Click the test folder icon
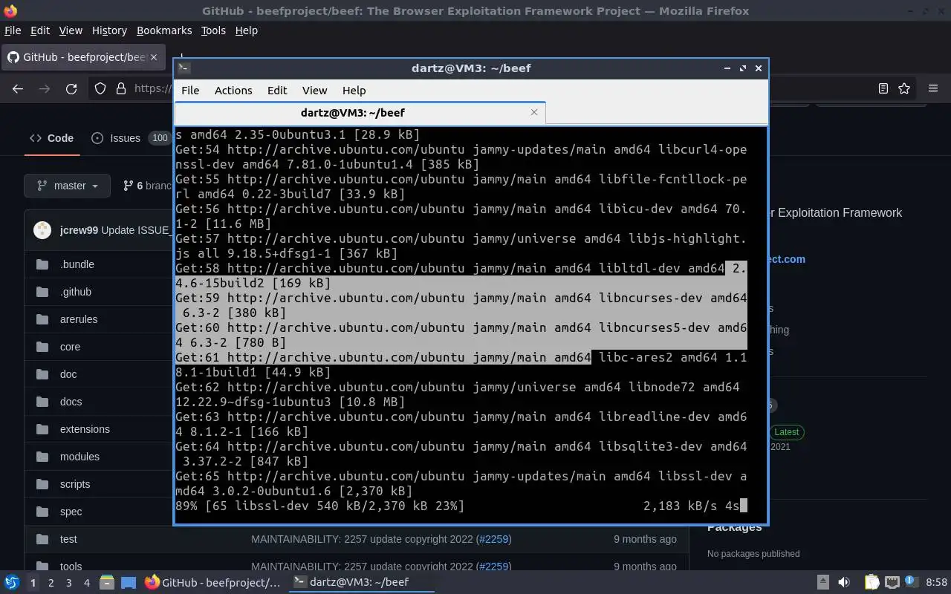951x594 pixels. 42,539
